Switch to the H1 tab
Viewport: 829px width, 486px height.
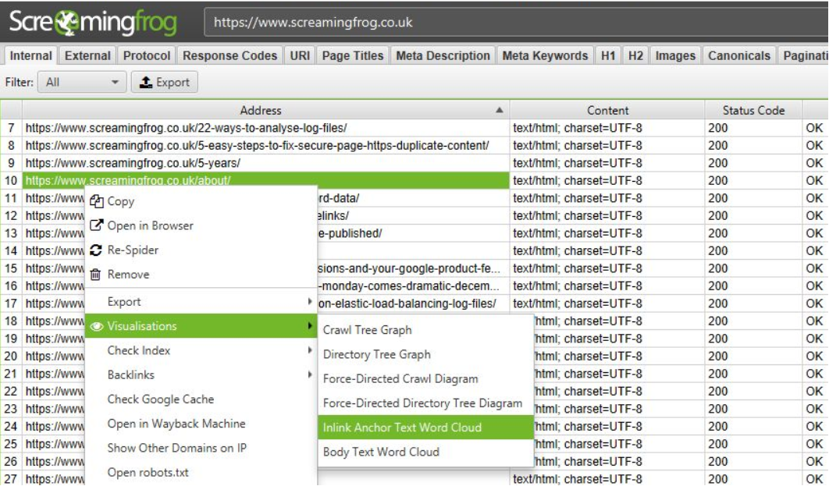[x=608, y=55]
